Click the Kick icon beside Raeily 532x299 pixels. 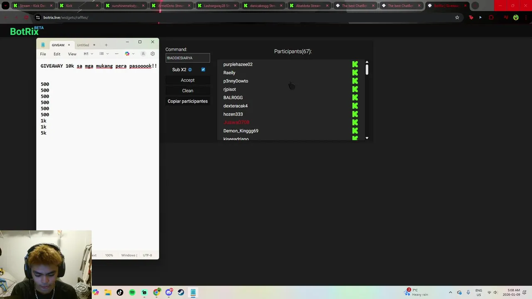[355, 73]
